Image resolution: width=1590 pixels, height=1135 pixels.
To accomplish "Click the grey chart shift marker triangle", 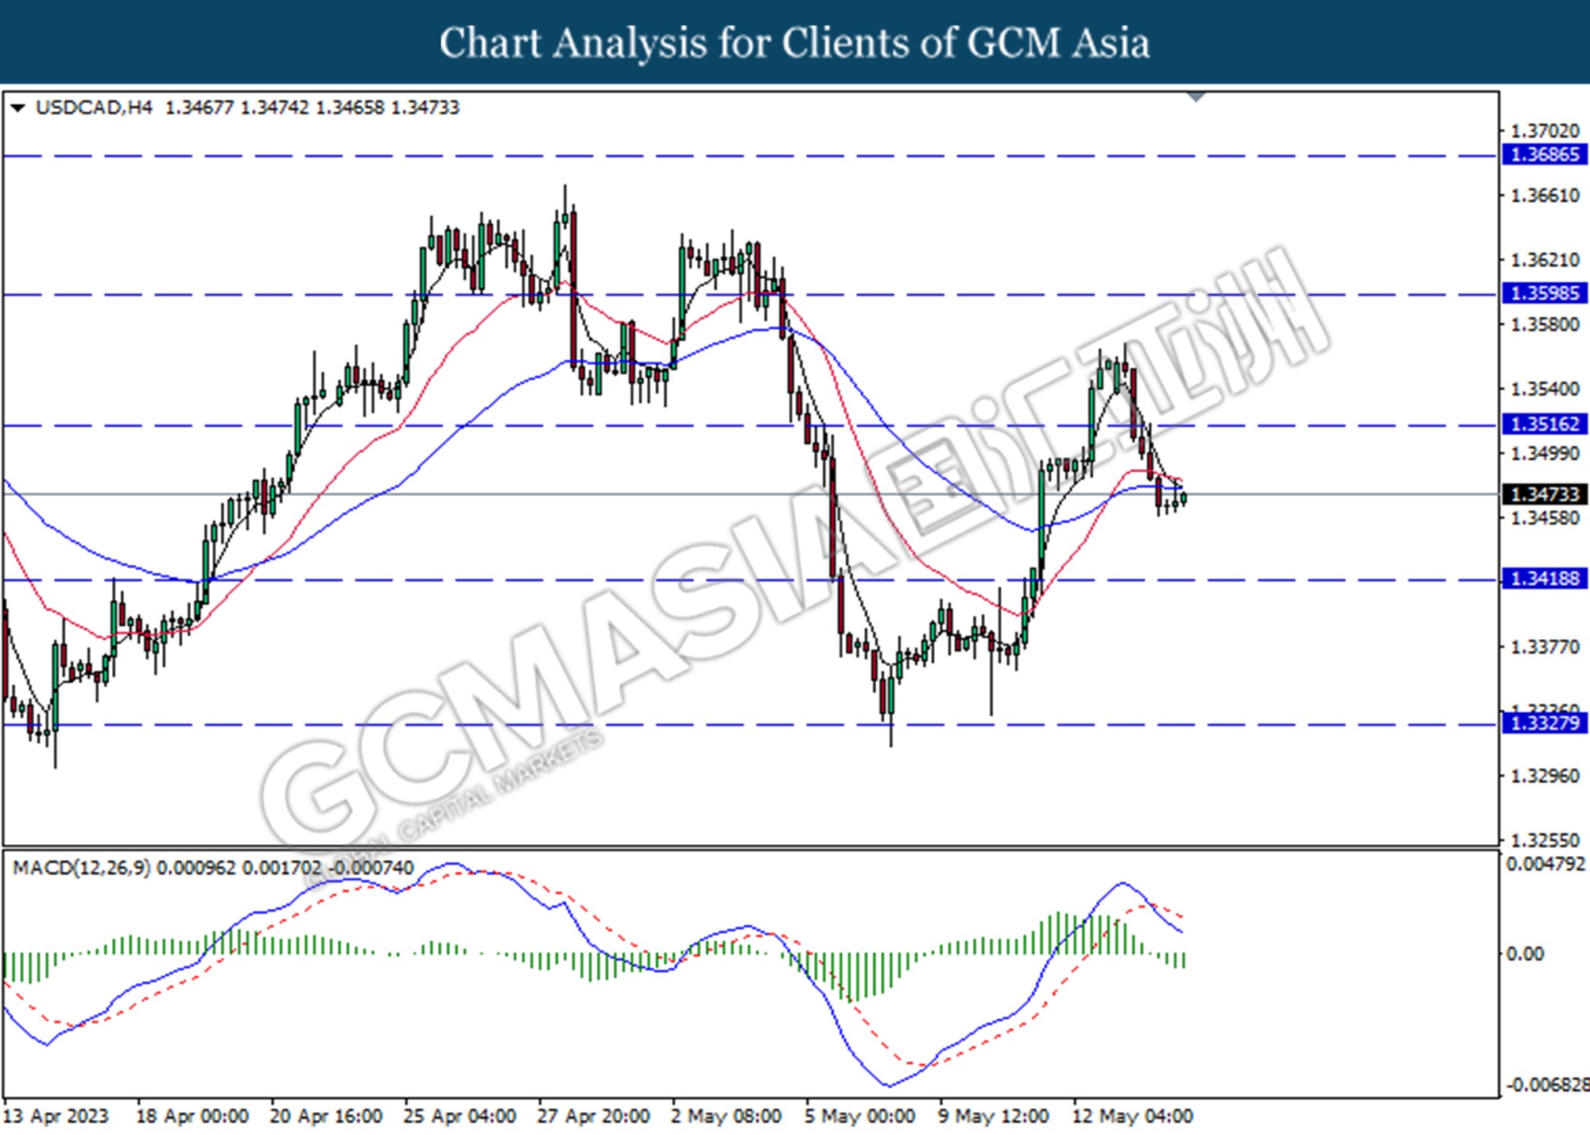I will pyautogui.click(x=1196, y=97).
